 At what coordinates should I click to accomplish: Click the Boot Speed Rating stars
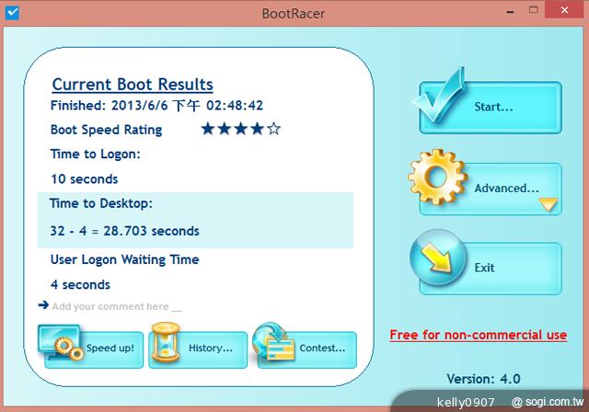[241, 130]
